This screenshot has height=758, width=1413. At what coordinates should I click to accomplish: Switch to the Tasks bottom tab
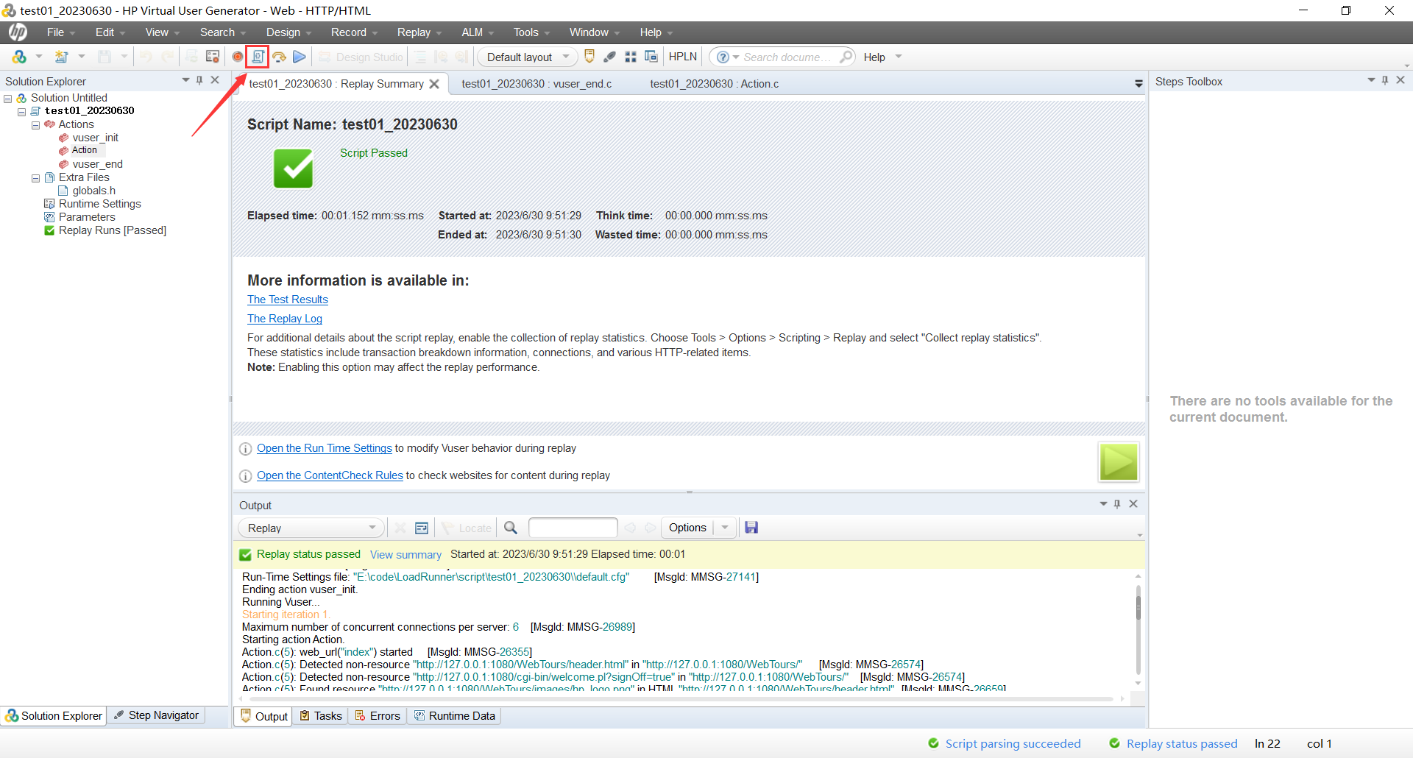(x=321, y=716)
